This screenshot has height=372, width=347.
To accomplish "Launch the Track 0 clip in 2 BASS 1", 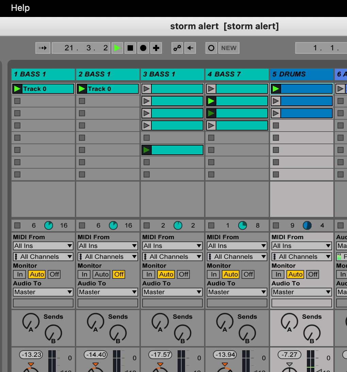I will 82,89.
